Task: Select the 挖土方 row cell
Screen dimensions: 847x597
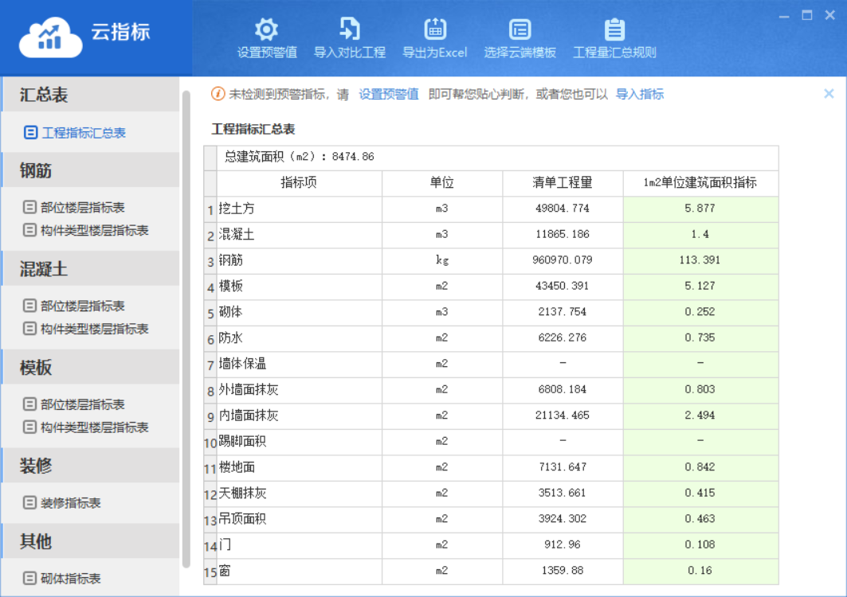Action: click(300, 209)
